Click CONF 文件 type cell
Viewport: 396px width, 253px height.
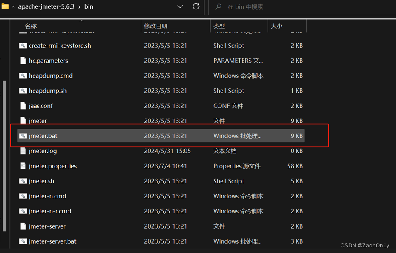click(228, 106)
